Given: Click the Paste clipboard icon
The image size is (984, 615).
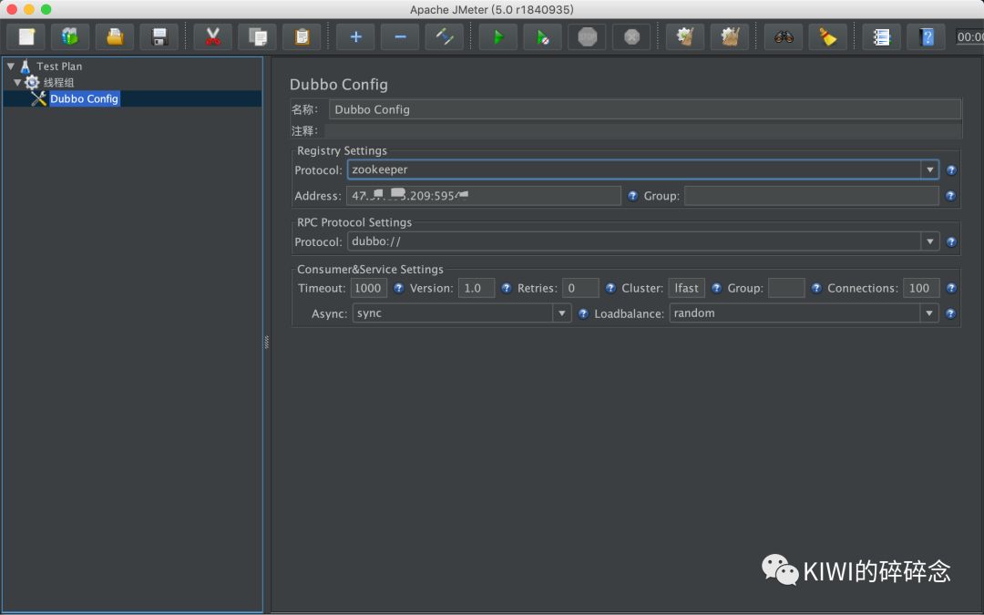Looking at the screenshot, I should [302, 37].
